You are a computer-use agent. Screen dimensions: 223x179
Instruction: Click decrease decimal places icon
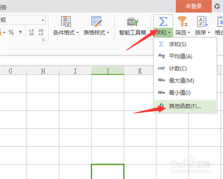(40, 33)
